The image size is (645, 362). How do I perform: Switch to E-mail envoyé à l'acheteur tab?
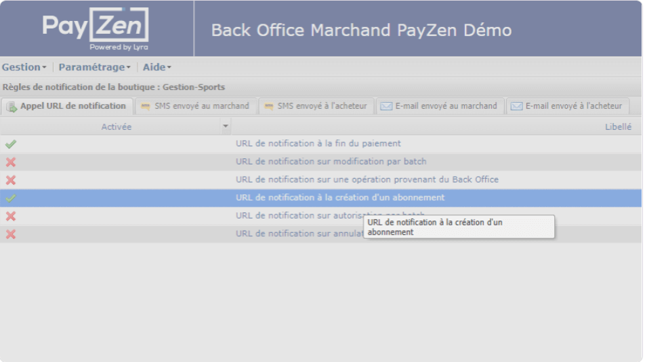[573, 106]
